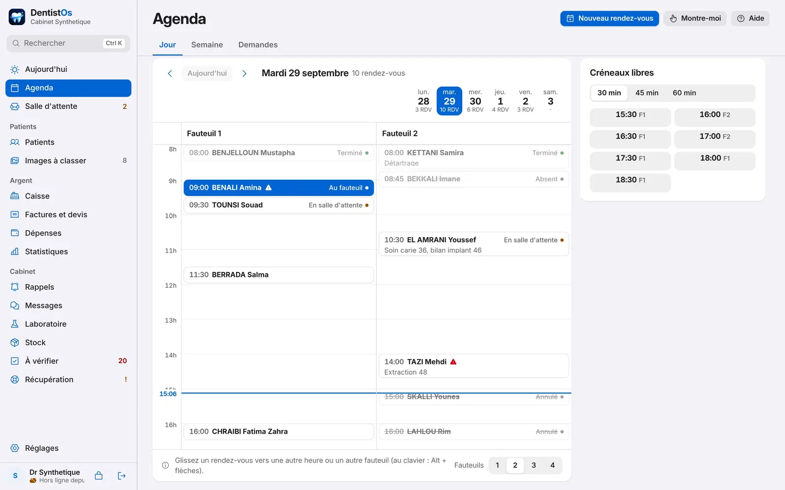
Task: Select 30 min slot duration
Action: pyautogui.click(x=609, y=93)
